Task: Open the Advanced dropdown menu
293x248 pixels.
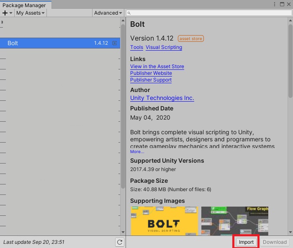Action: (108, 13)
